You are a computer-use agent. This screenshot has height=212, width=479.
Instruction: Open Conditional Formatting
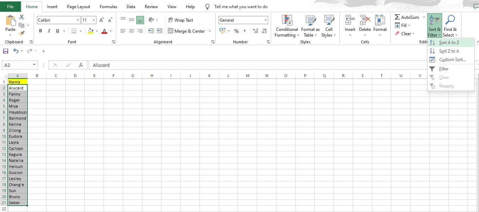coord(286,25)
